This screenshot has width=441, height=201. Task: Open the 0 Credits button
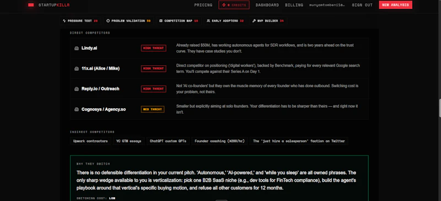coord(234,5)
